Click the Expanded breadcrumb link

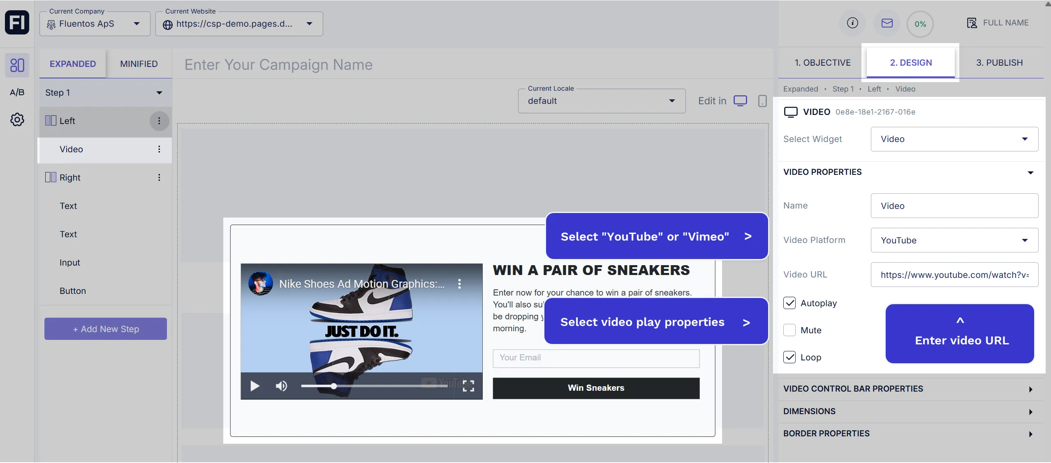pyautogui.click(x=801, y=89)
